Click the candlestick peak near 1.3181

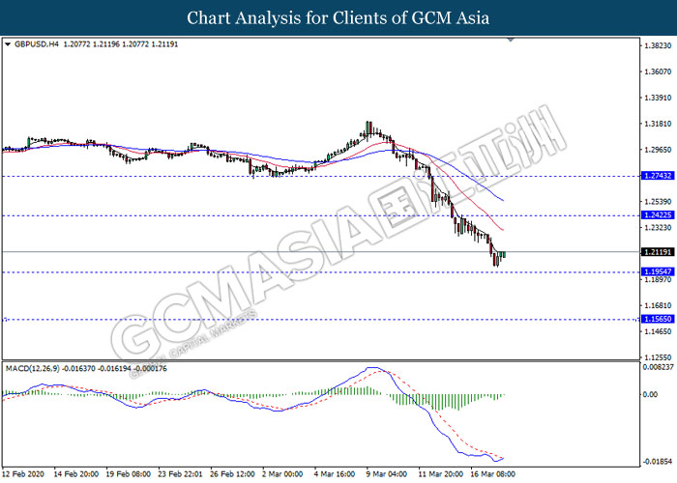(x=368, y=125)
